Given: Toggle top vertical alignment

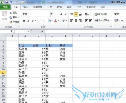Looking at the screenshot, I should click(x=72, y=14).
